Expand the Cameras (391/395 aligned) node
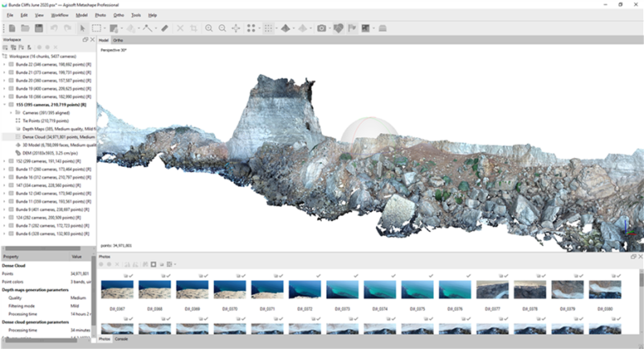The height and width of the screenshot is (349, 644). click(11, 113)
